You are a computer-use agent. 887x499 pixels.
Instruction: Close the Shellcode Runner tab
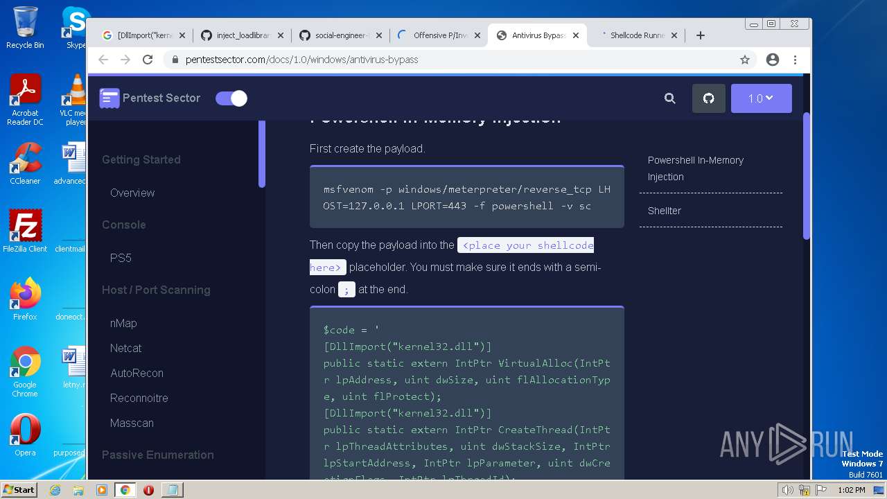(x=674, y=35)
